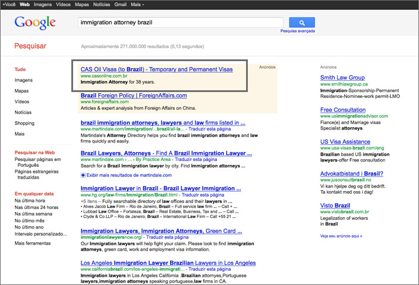This screenshot has height=285, width=419.
Task: Click the search query input field
Action: tap(181, 23)
